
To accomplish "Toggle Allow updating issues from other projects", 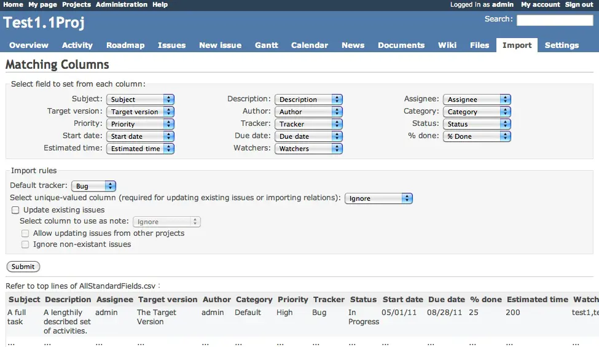I will [25, 233].
